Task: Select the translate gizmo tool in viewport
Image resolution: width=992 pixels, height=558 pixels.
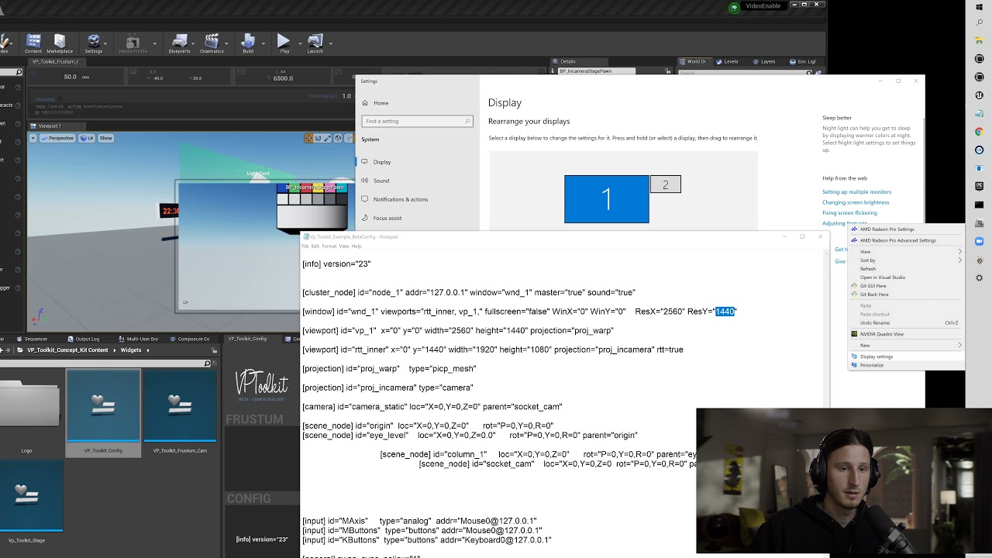Action: click(x=308, y=138)
